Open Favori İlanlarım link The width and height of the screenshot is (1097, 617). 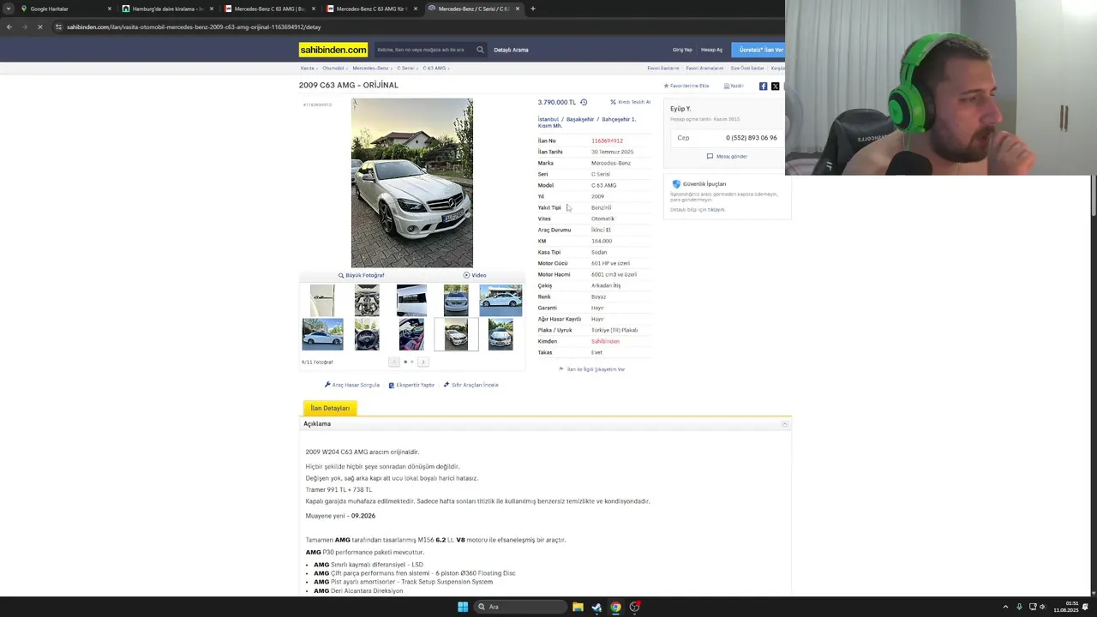[x=662, y=68]
